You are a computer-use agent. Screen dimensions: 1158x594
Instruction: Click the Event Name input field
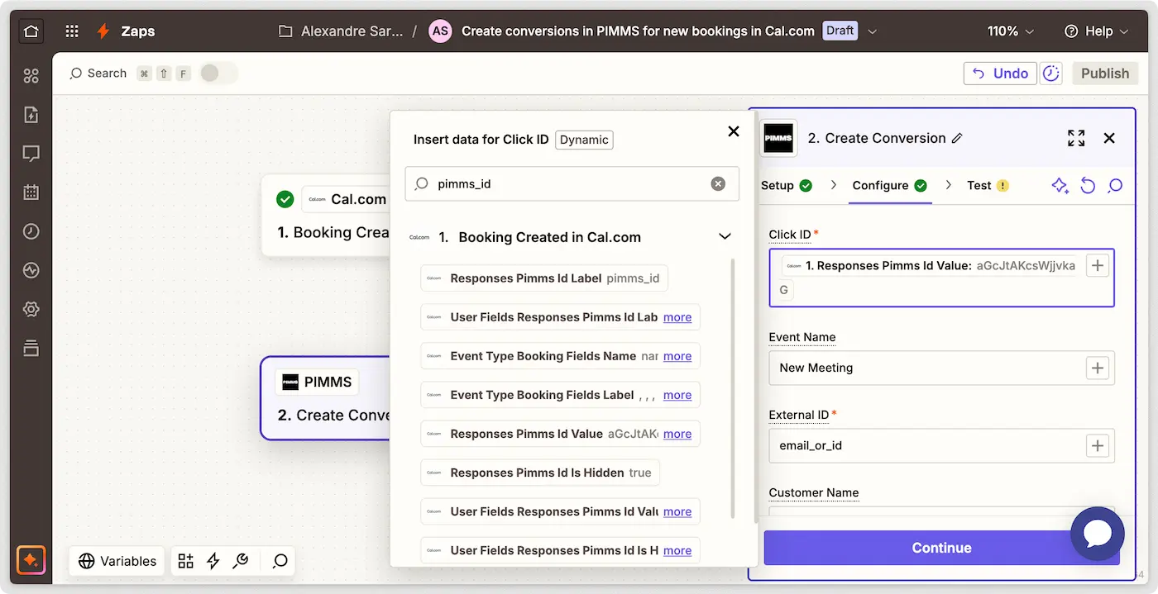(926, 368)
